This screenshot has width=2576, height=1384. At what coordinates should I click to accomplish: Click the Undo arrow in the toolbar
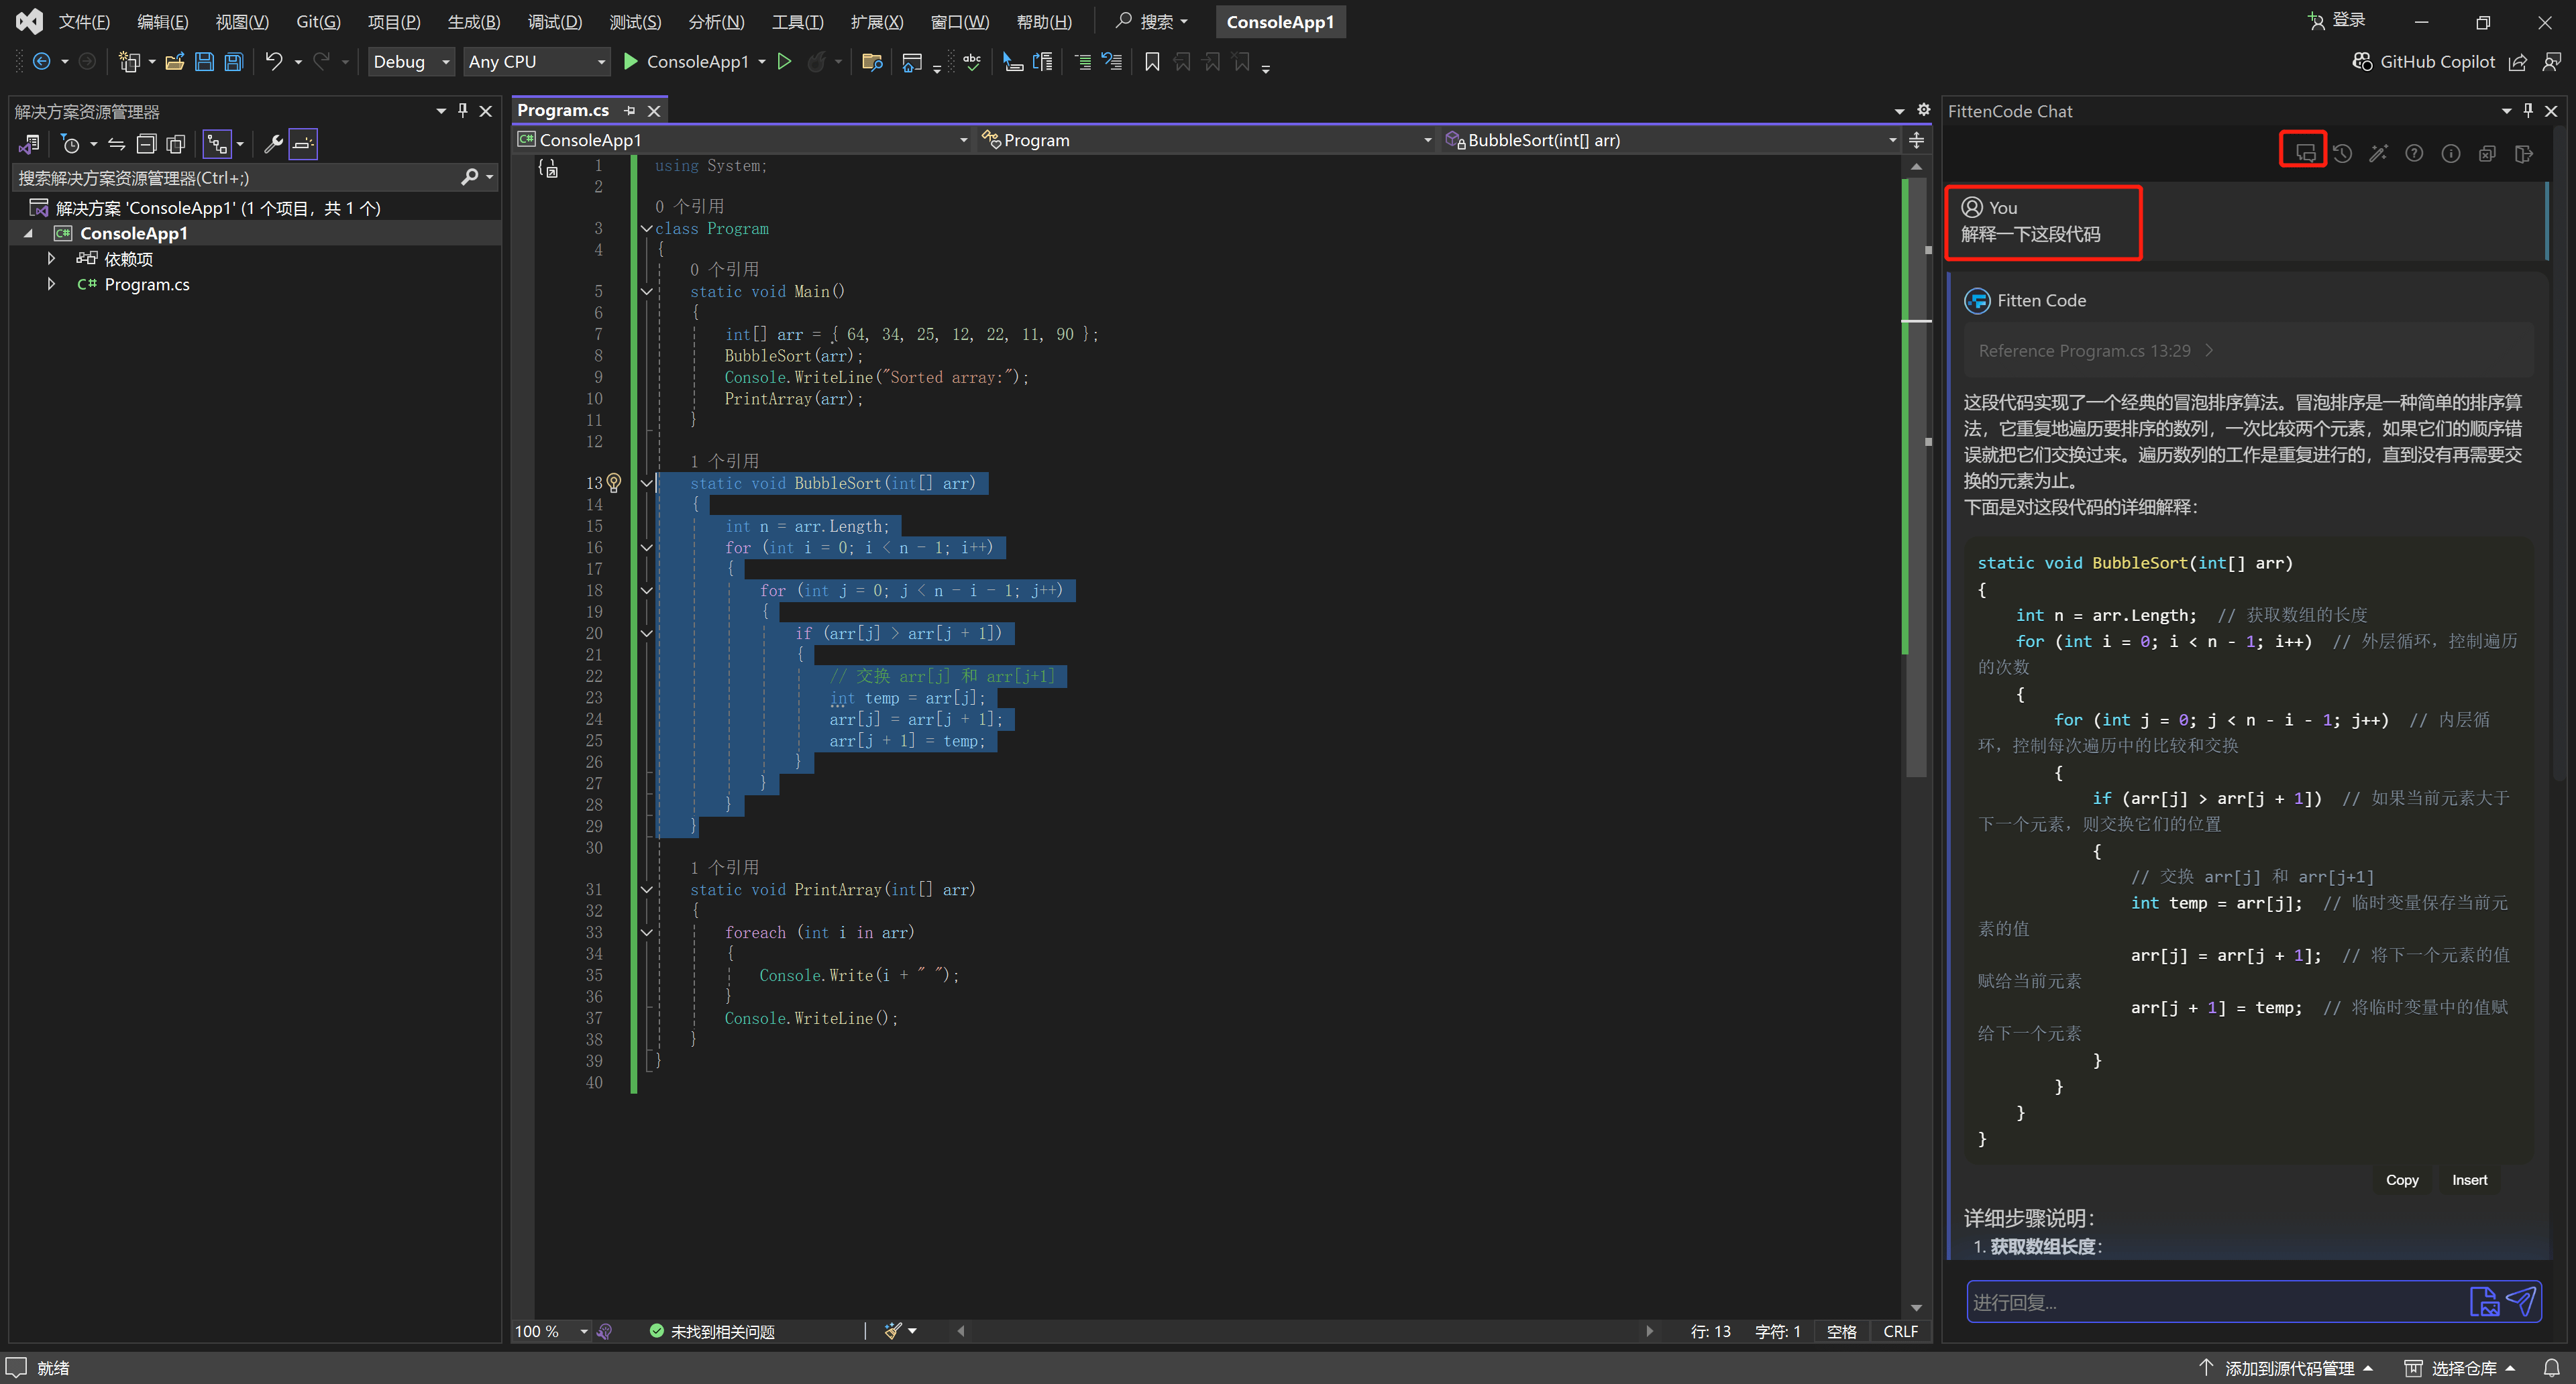pyautogui.click(x=273, y=62)
